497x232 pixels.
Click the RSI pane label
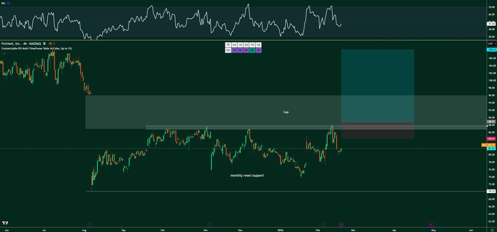pyautogui.click(x=3, y=2)
